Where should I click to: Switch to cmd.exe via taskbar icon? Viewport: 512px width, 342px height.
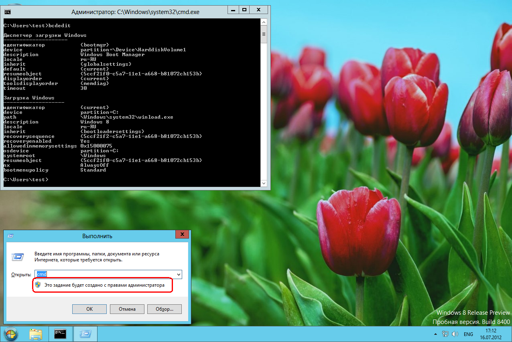60,334
